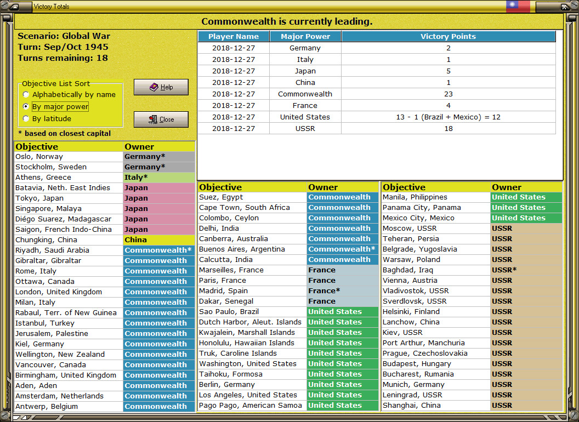
Task: Click Suez, Egypt objective
Action: [252, 197]
